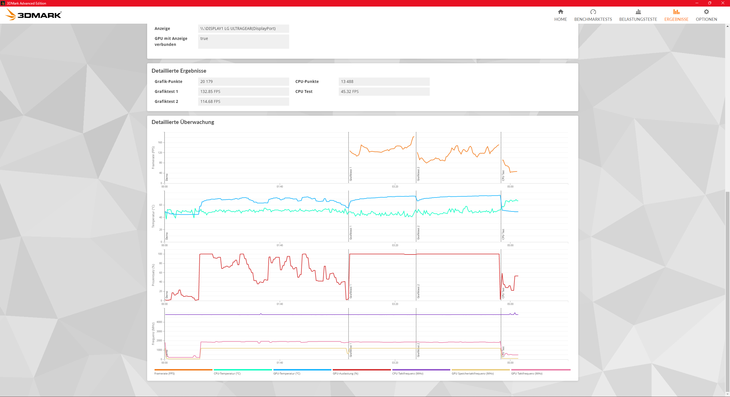Screen dimensions: 730x397
Task: Click the Home house icon
Action: coord(560,12)
